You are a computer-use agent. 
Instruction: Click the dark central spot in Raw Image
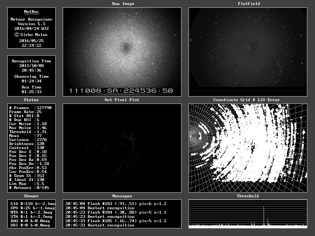pos(126,47)
